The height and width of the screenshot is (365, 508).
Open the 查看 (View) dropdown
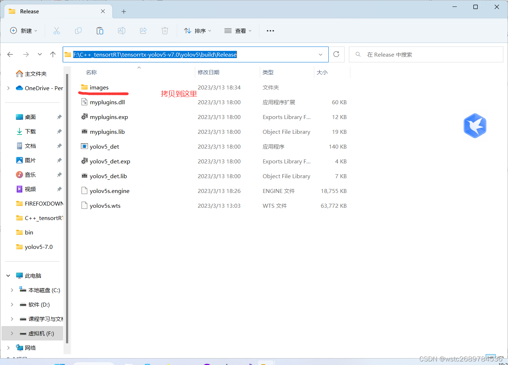click(238, 31)
